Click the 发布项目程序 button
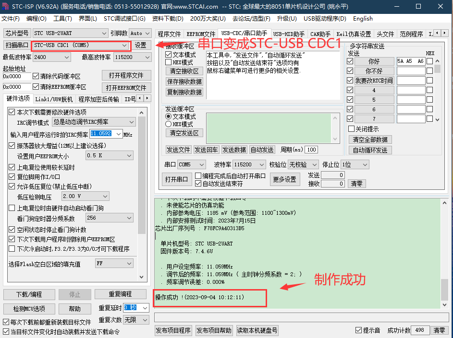453x338 pixels. pyautogui.click(x=173, y=330)
